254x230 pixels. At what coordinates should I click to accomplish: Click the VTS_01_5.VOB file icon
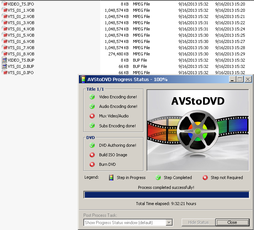pos(4,35)
